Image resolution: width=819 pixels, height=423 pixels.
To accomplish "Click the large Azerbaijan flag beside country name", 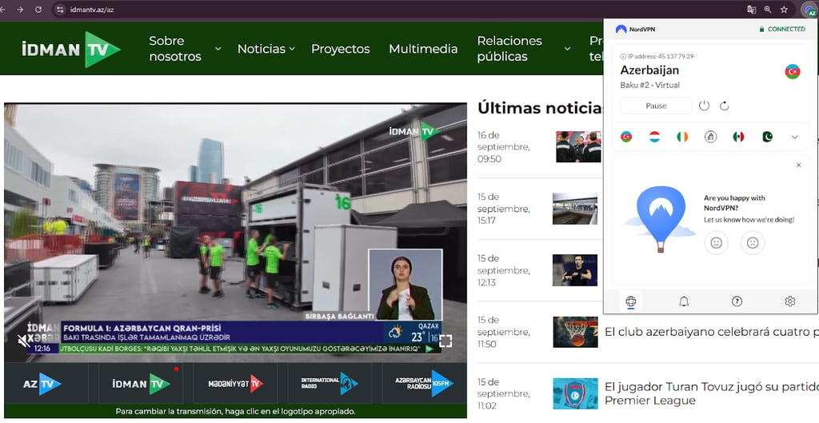I will (793, 71).
